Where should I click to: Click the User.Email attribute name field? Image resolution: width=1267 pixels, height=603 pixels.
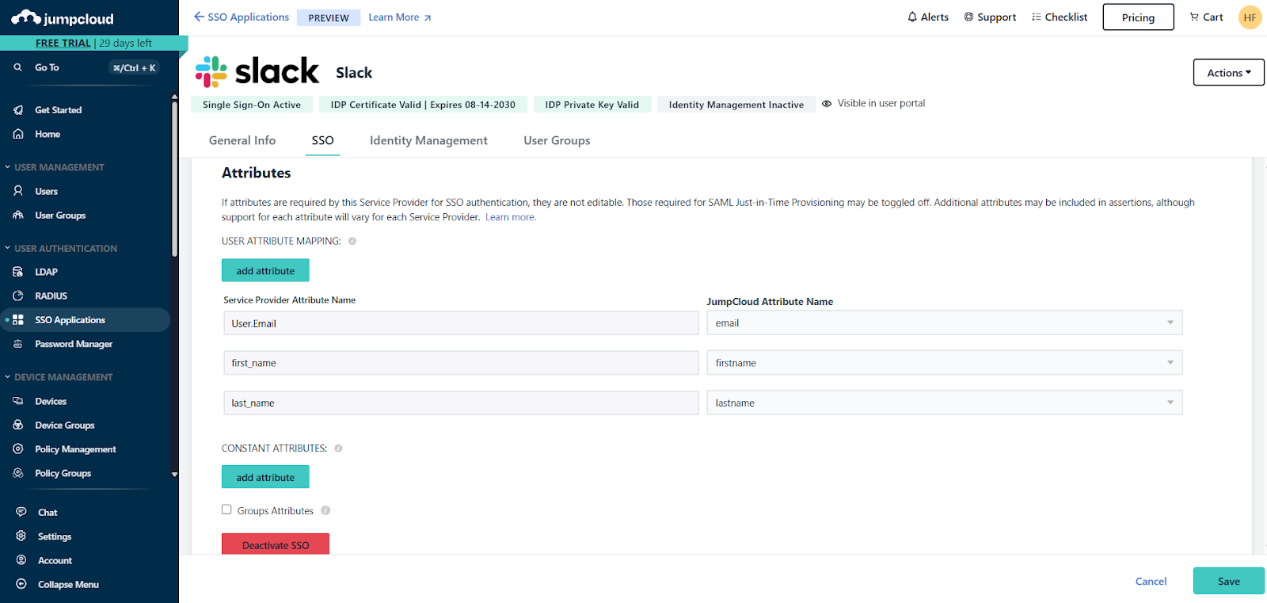pyautogui.click(x=461, y=323)
